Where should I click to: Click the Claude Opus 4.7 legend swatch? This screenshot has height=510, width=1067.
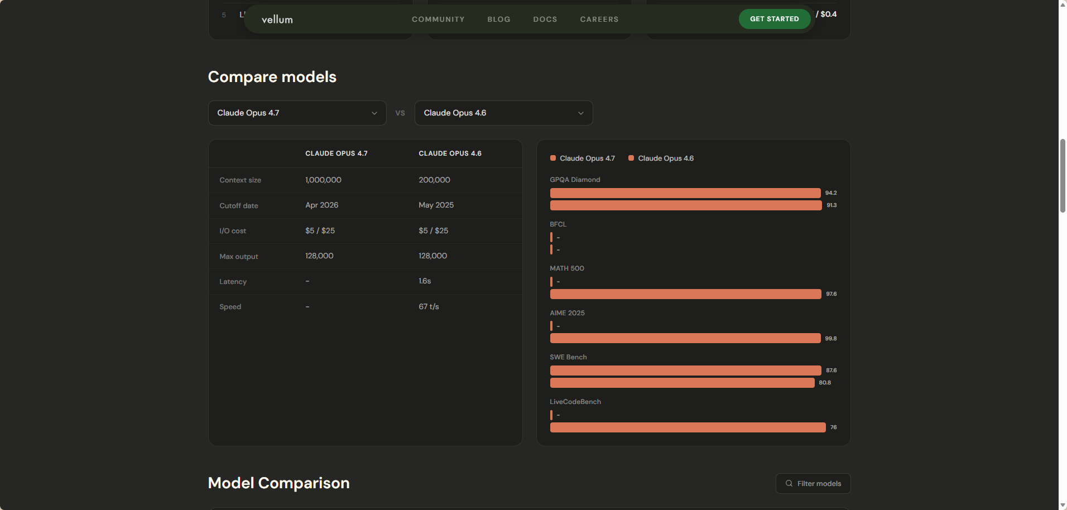[553, 158]
